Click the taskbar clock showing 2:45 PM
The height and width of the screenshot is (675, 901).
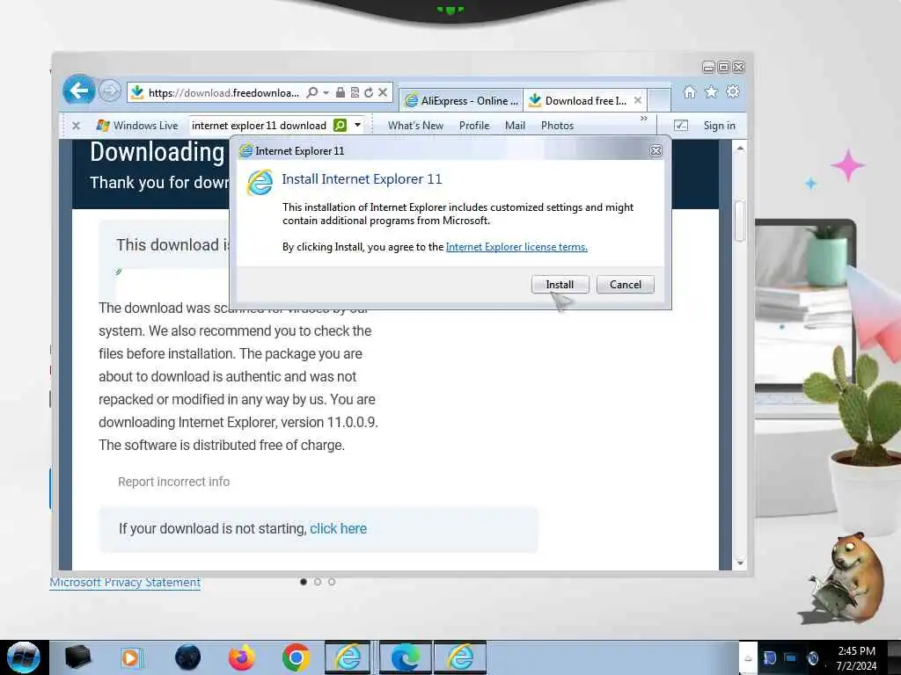click(x=856, y=658)
